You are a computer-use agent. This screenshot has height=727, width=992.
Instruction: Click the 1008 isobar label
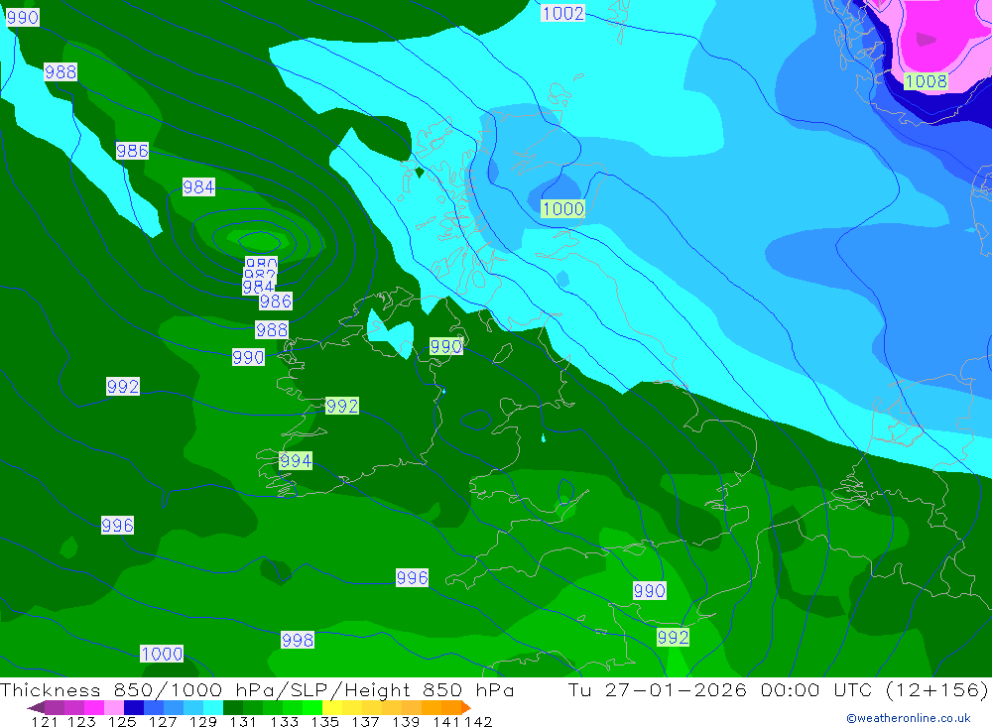[x=926, y=81]
